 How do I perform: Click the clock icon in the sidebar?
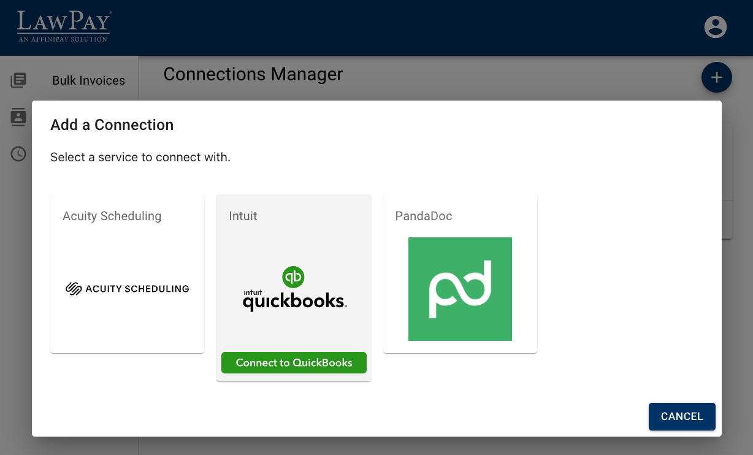pos(18,154)
